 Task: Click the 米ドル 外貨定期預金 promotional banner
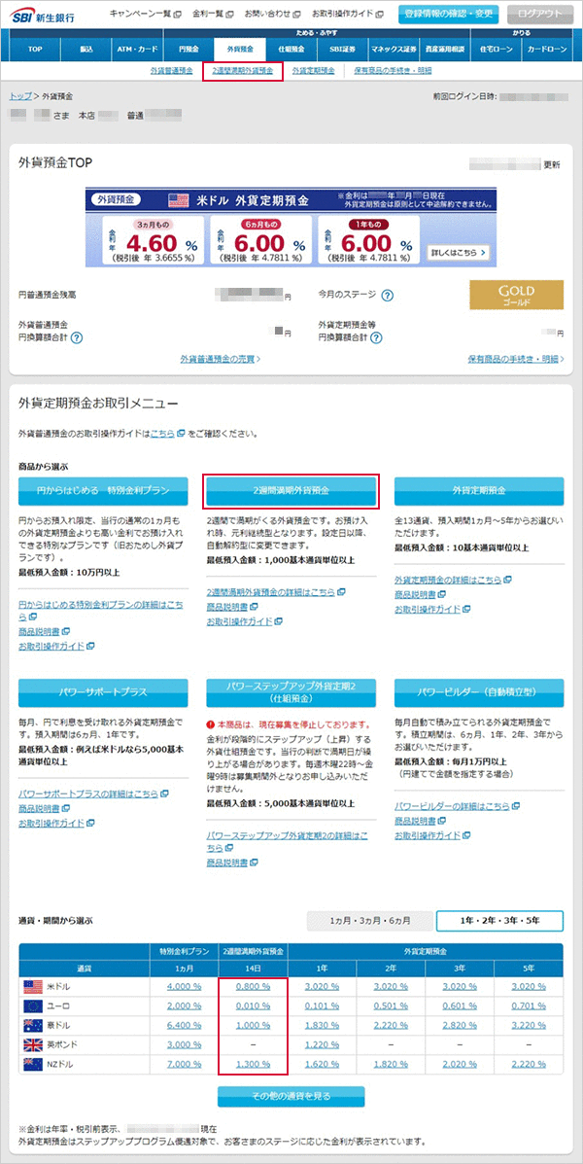tap(291, 229)
